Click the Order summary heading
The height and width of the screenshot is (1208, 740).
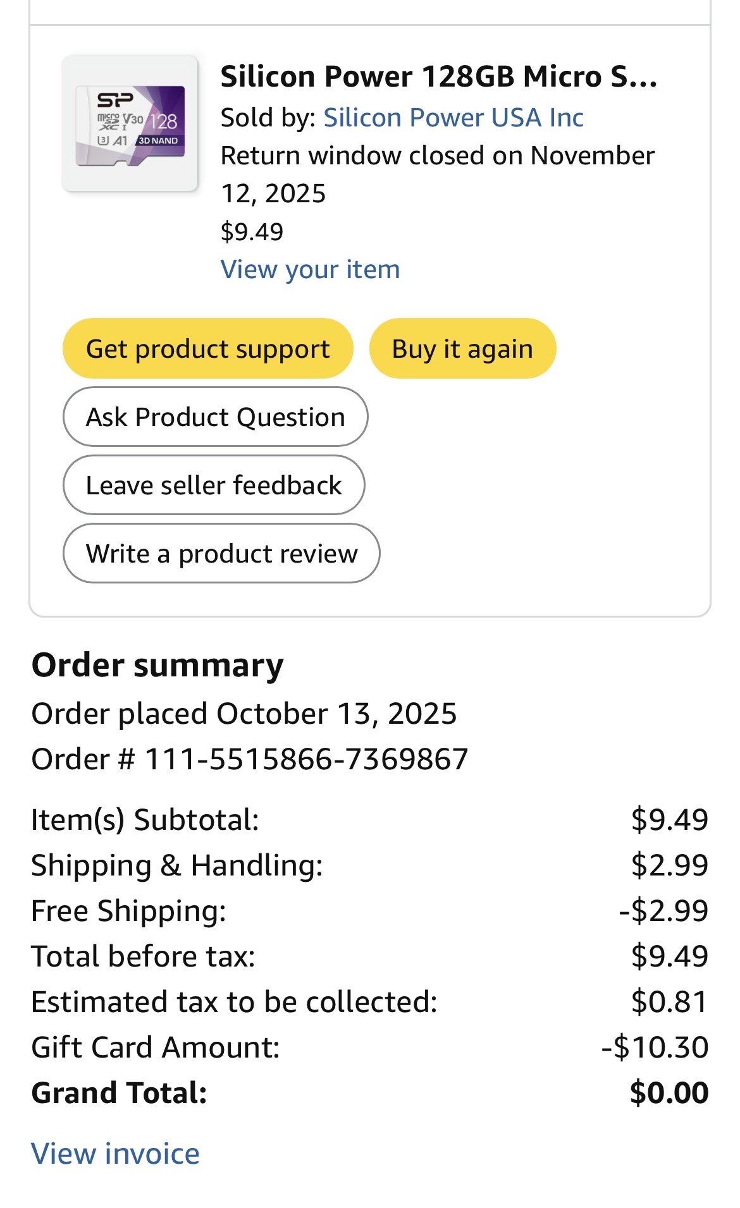point(157,666)
